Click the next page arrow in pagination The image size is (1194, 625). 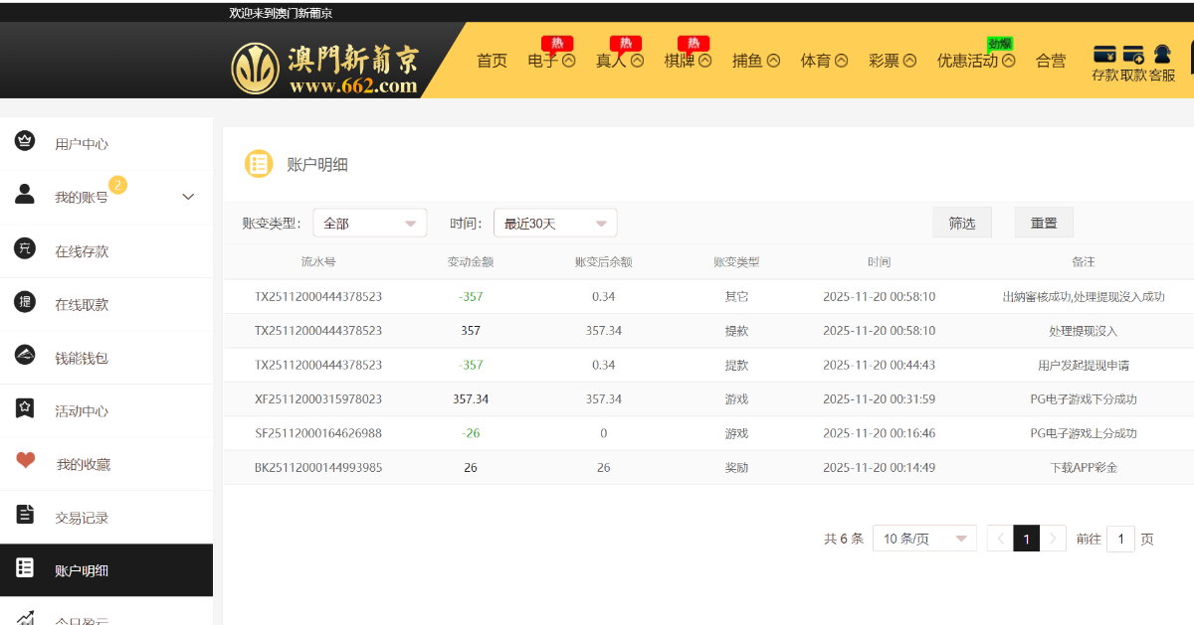click(x=1054, y=539)
